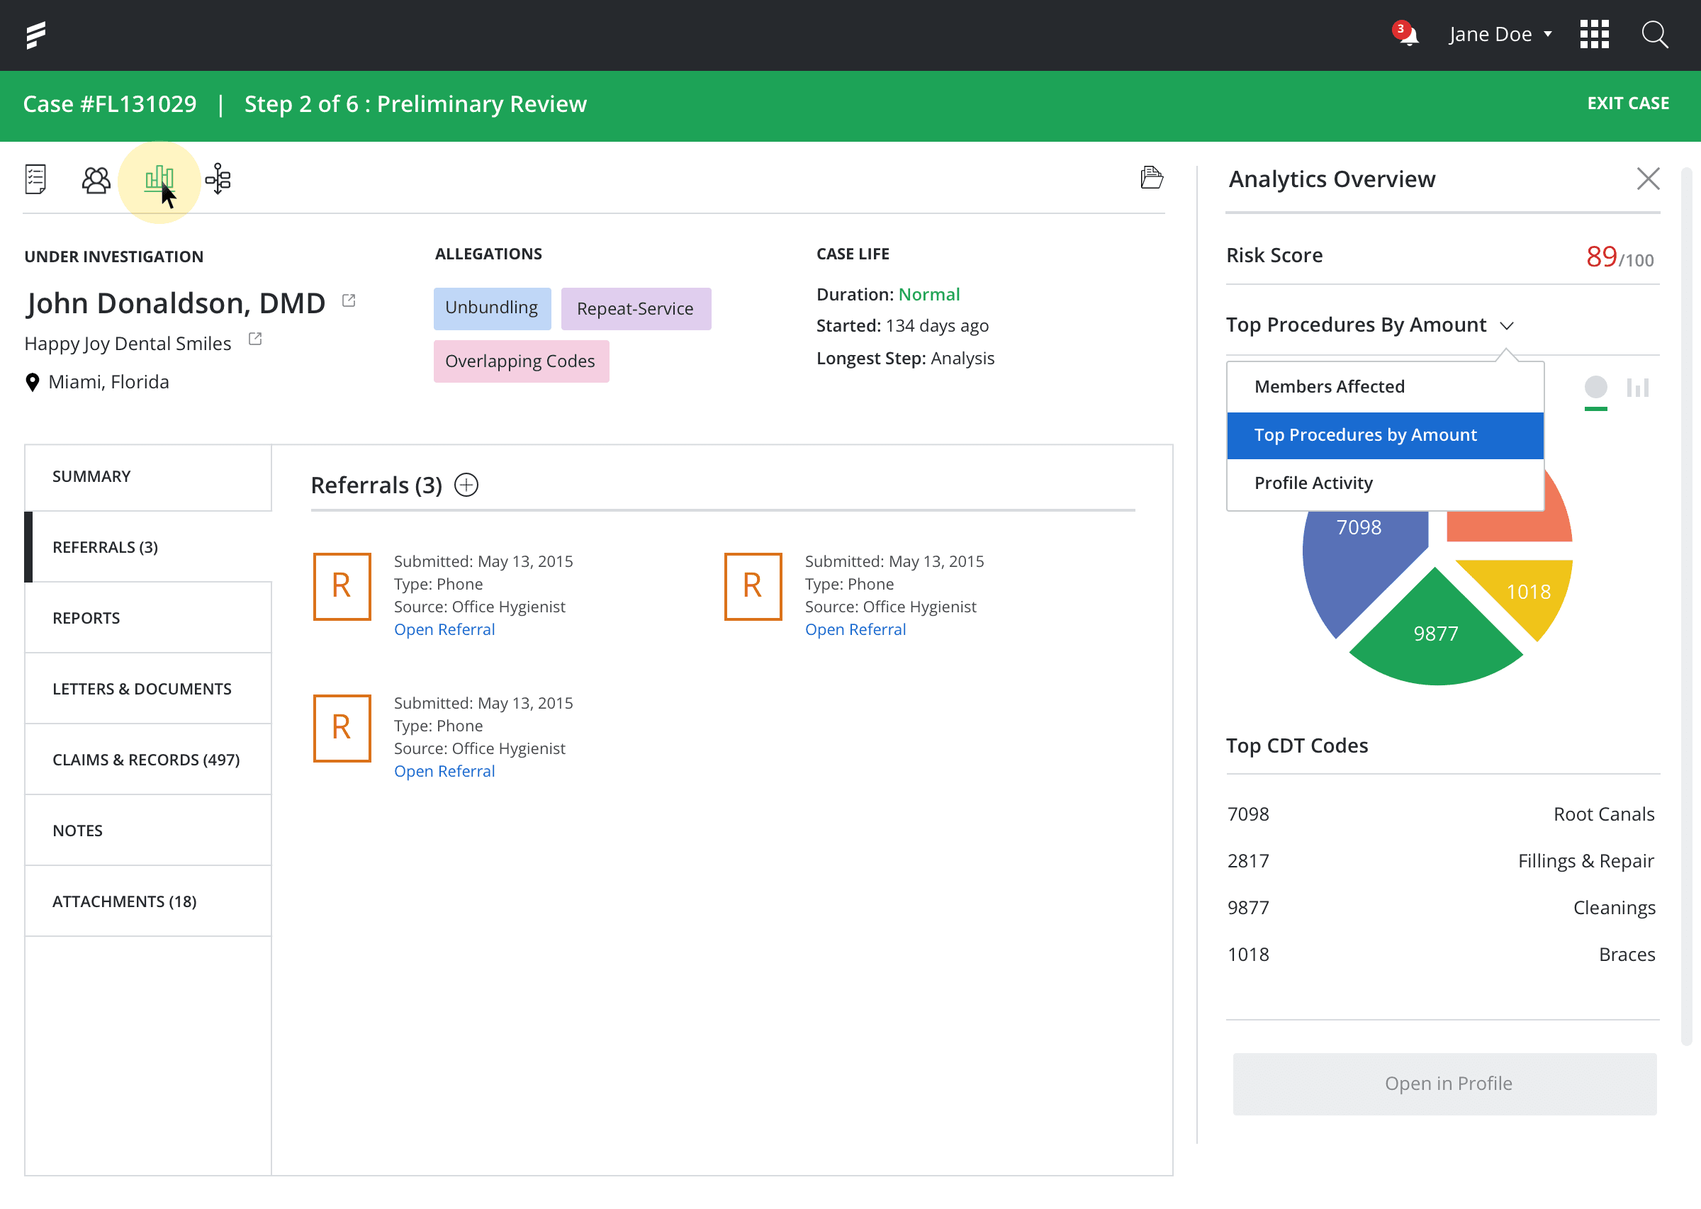Open John Donaldson external profile link icon
Viewport: 1701px width, 1209px height.
(x=349, y=300)
